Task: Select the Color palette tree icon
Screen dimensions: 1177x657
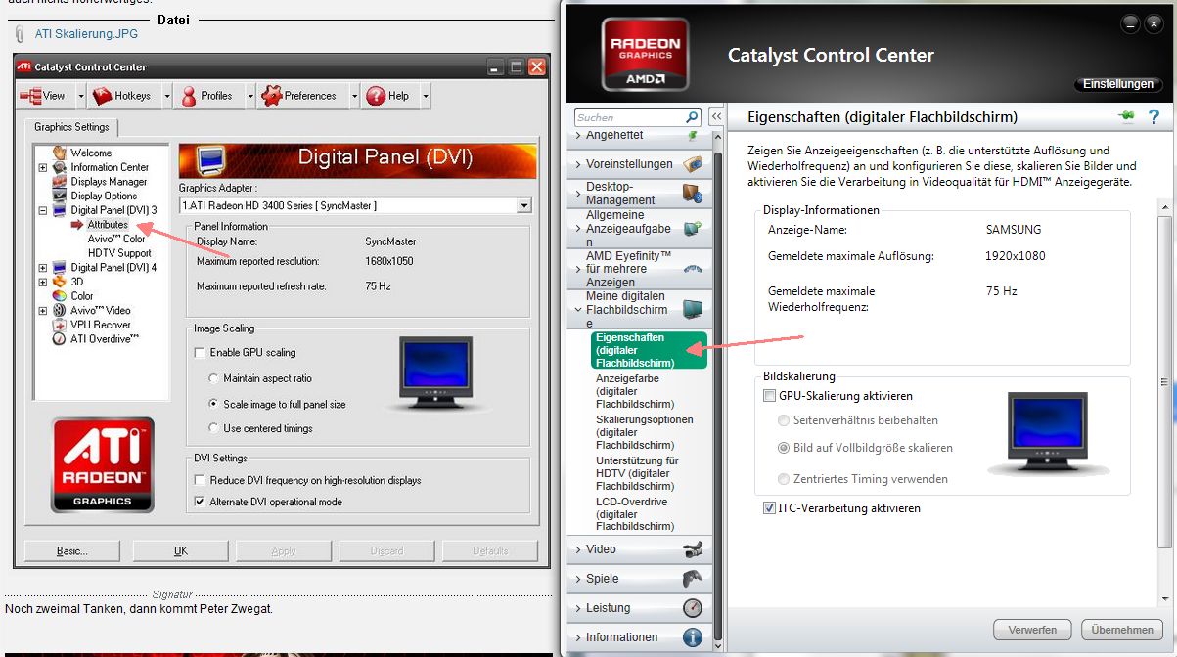Action: (x=60, y=295)
